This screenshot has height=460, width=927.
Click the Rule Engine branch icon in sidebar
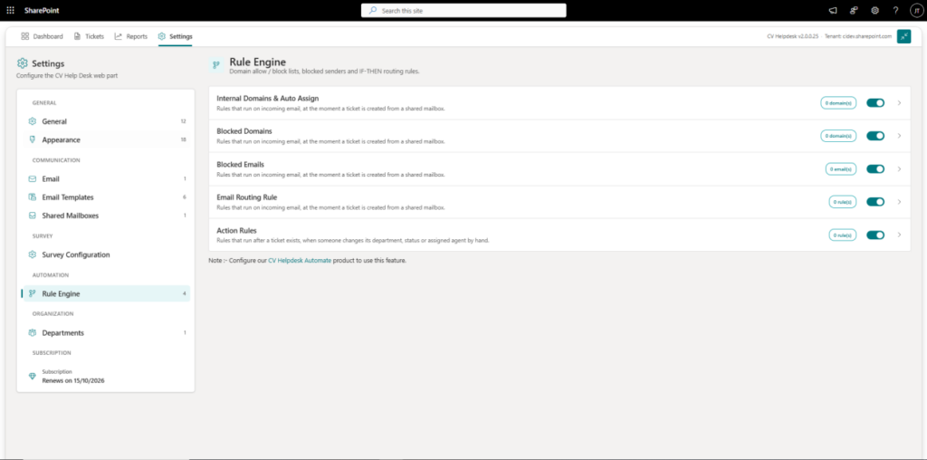(33, 293)
